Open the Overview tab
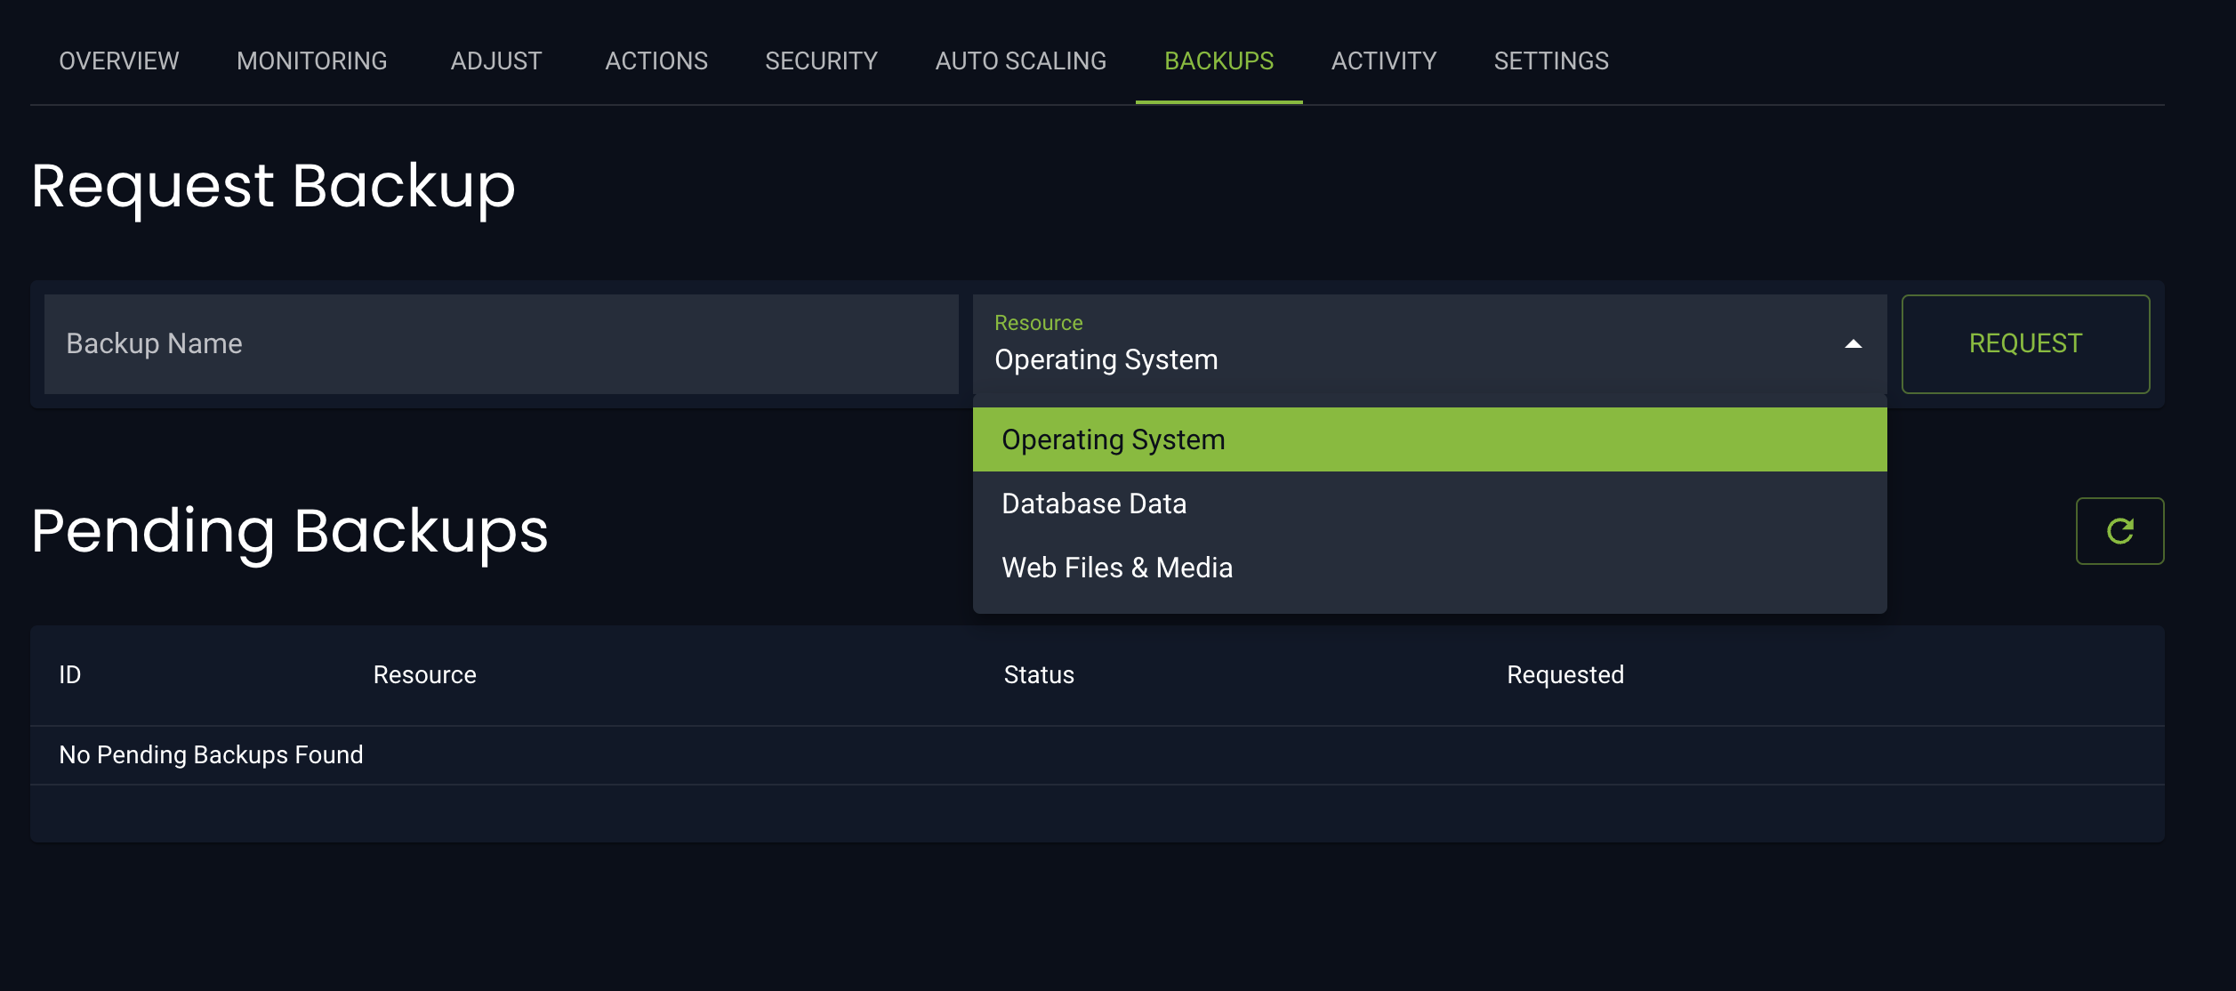The image size is (2236, 991). pos(118,60)
